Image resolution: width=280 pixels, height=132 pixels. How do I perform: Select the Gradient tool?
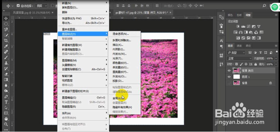pyautogui.click(x=6, y=80)
